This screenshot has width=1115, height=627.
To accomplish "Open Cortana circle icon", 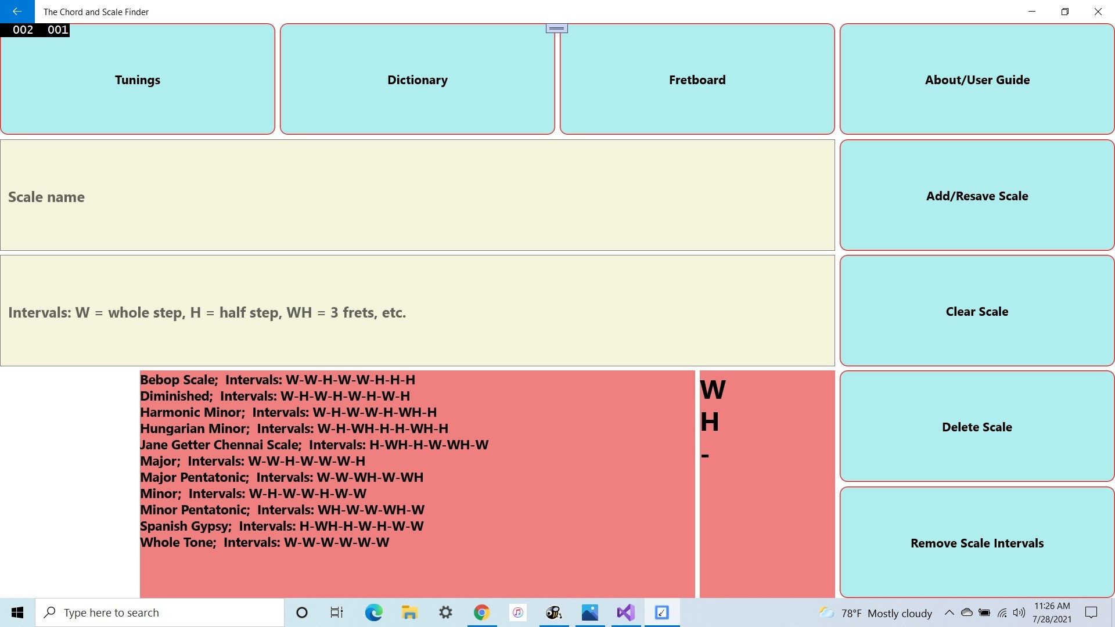I will coord(301,612).
